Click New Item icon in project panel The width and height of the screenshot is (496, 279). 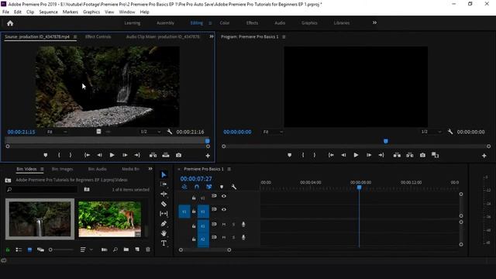pos(137,250)
